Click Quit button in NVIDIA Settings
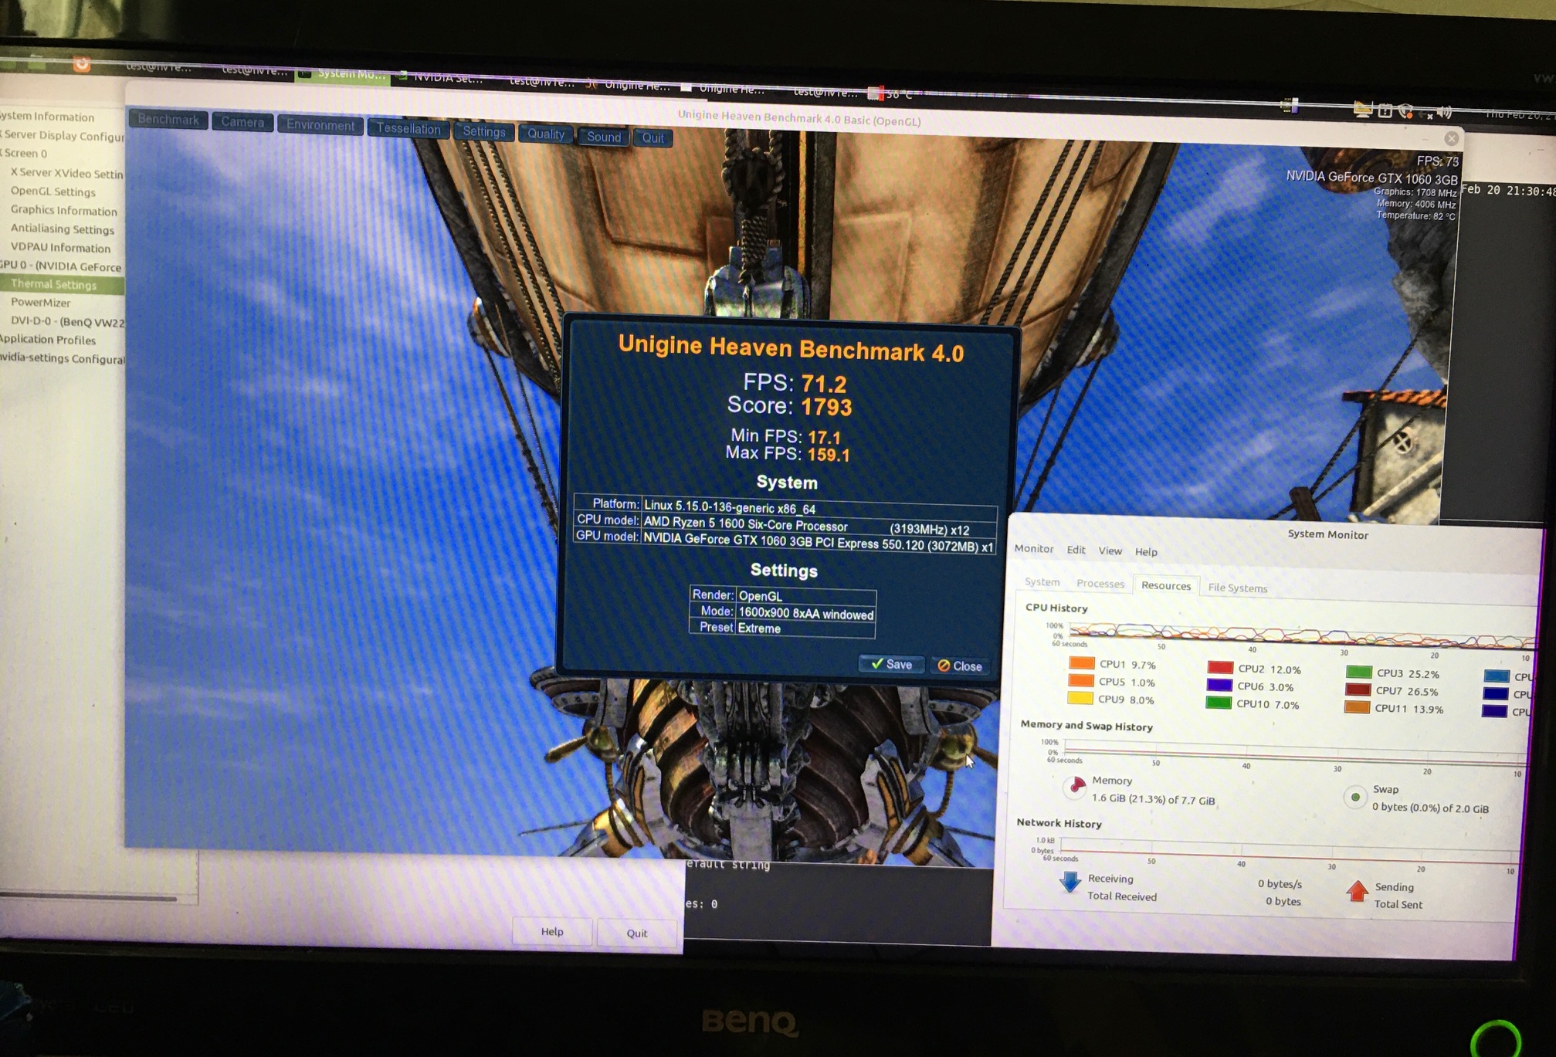This screenshot has height=1057, width=1556. (x=637, y=933)
